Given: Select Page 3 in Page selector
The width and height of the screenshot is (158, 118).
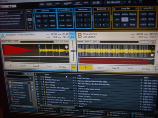Looking at the screenshot, I should pos(30,23).
